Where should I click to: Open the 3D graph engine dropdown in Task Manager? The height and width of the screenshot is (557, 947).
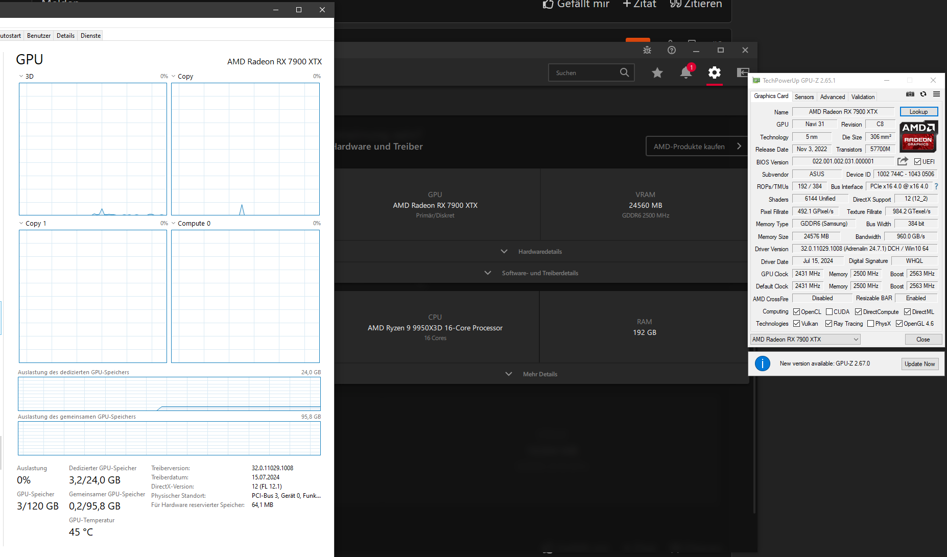(21, 76)
